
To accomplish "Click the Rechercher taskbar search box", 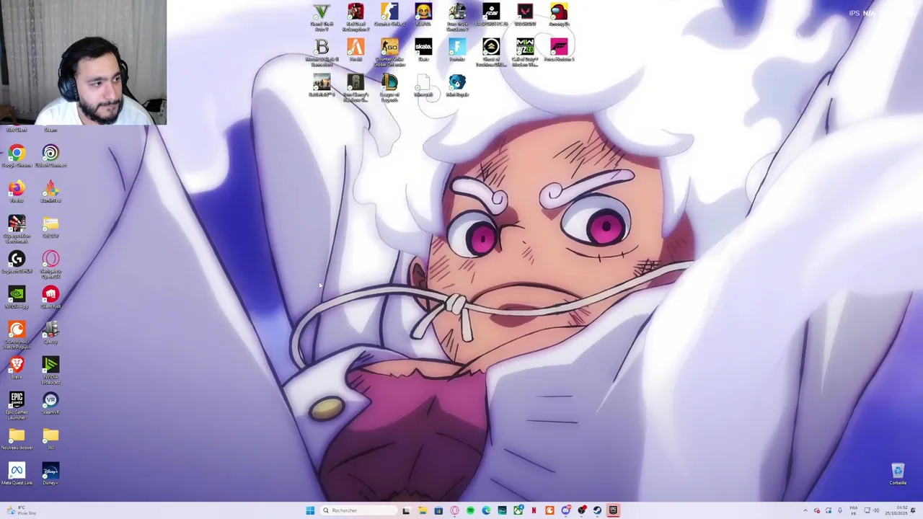I will (358, 510).
